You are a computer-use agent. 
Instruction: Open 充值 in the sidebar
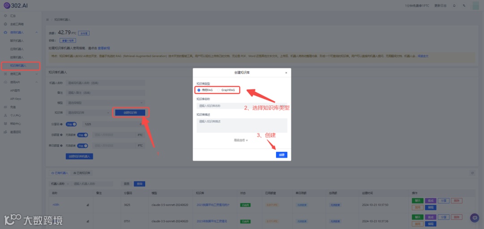[x=13, y=107]
